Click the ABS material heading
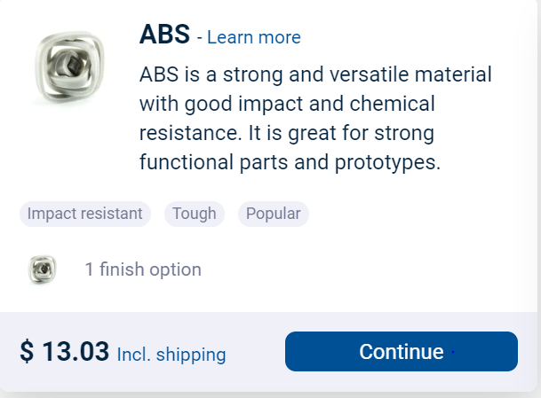Image resolution: width=541 pixels, height=398 pixels. coord(164,35)
